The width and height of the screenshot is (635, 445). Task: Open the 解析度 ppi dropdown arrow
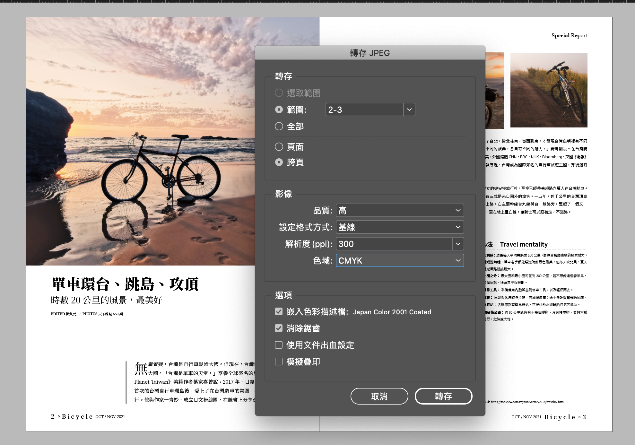click(458, 244)
